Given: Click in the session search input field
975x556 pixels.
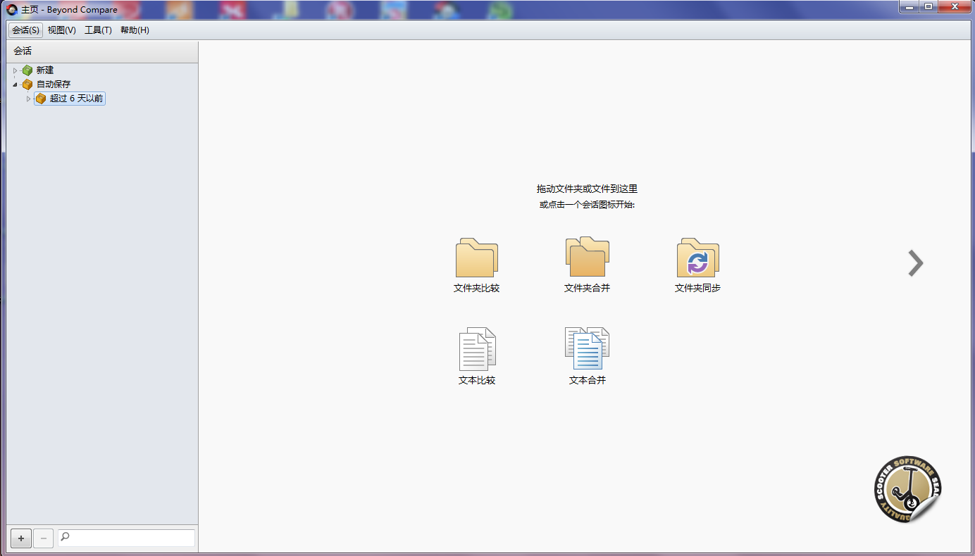Looking at the screenshot, I should click(x=126, y=538).
